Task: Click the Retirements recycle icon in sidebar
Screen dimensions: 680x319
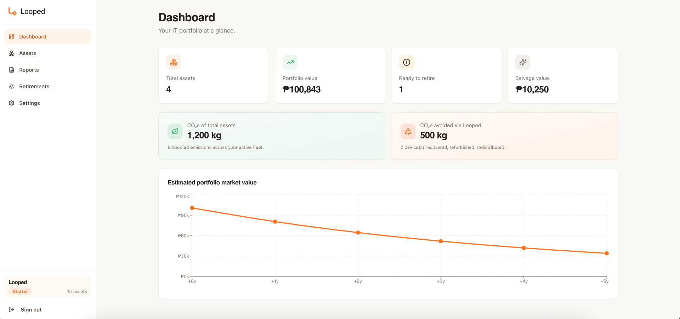Action: 12,86
